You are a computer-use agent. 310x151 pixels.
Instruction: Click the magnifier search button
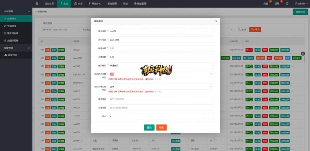coord(242,29)
